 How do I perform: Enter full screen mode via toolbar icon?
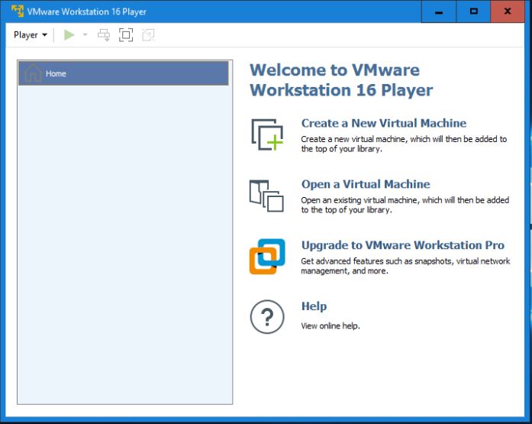[x=126, y=35]
